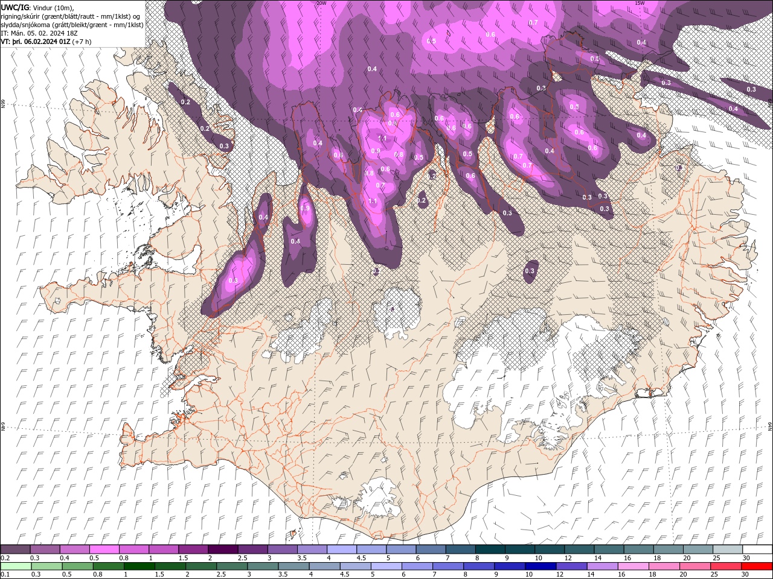Image resolution: width=773 pixels, height=579 pixels.
Task: Click the 'VT: þri. 06.02.2024 01Z (+7 h)' line
Action: pos(47,42)
